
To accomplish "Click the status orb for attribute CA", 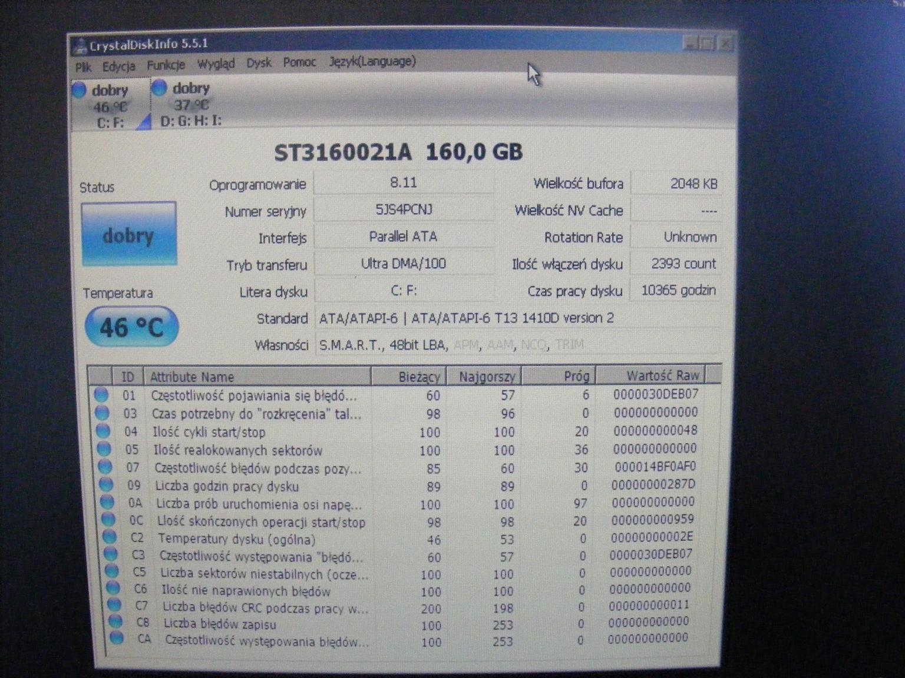I will tap(117, 638).
